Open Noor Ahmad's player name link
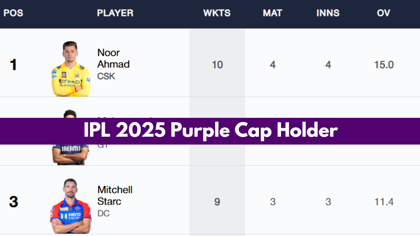The height and width of the screenshot is (236, 420). 113,58
